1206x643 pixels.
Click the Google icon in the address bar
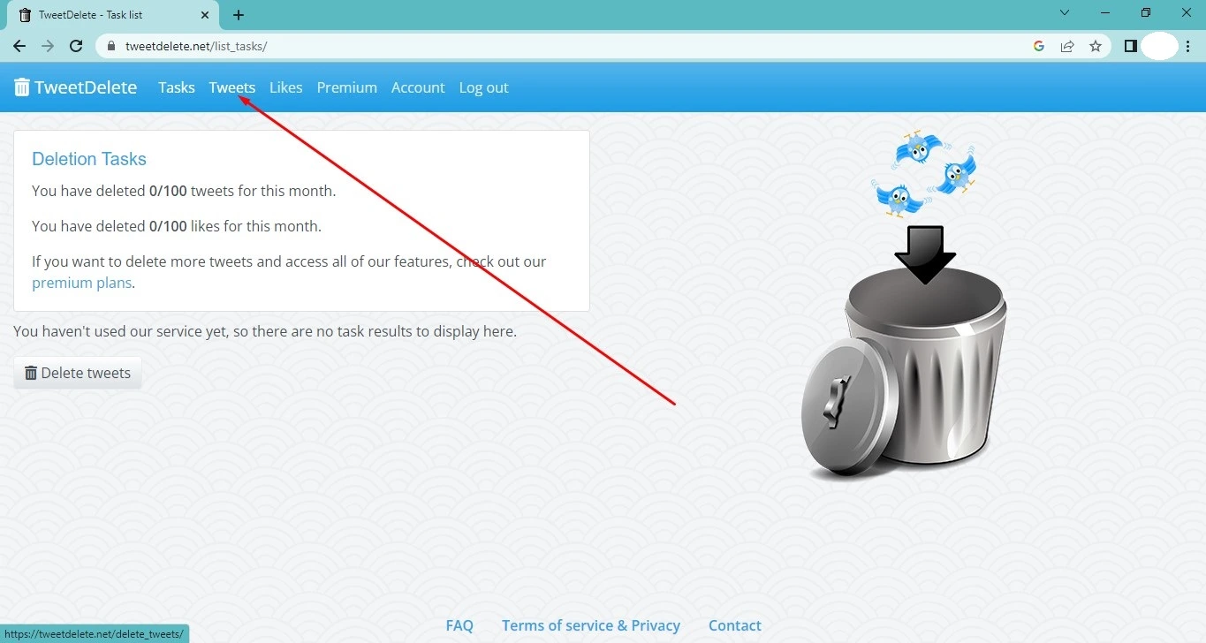[1039, 46]
